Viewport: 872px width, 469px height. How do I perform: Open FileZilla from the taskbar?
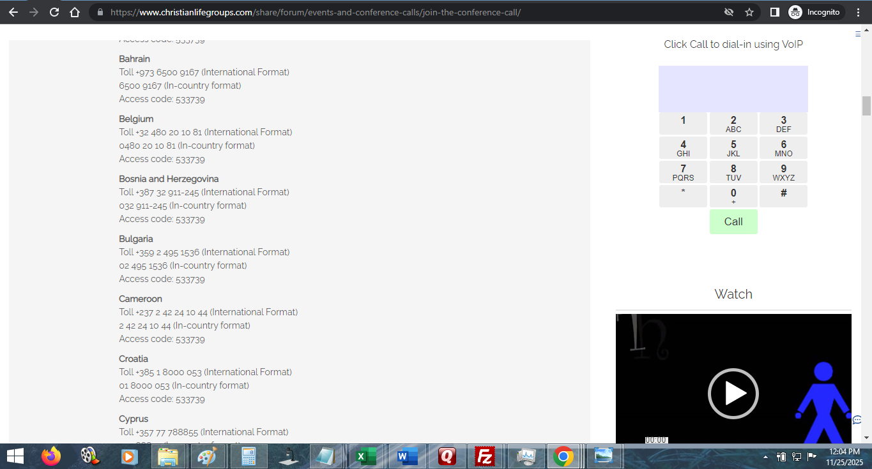486,457
